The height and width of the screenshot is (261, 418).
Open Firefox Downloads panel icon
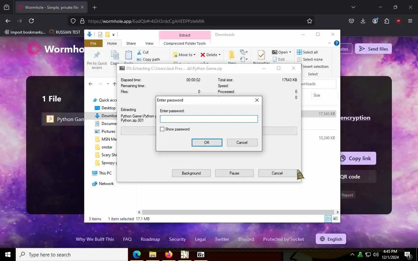[x=363, y=21]
